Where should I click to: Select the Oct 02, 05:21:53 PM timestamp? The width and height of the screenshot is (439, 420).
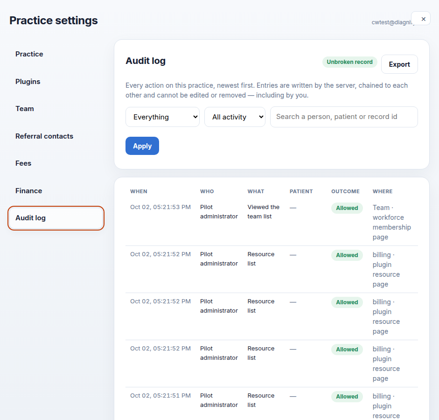[160, 207]
